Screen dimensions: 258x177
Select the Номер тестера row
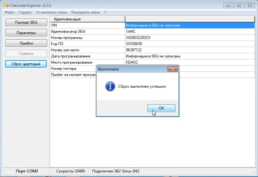(x=73, y=69)
